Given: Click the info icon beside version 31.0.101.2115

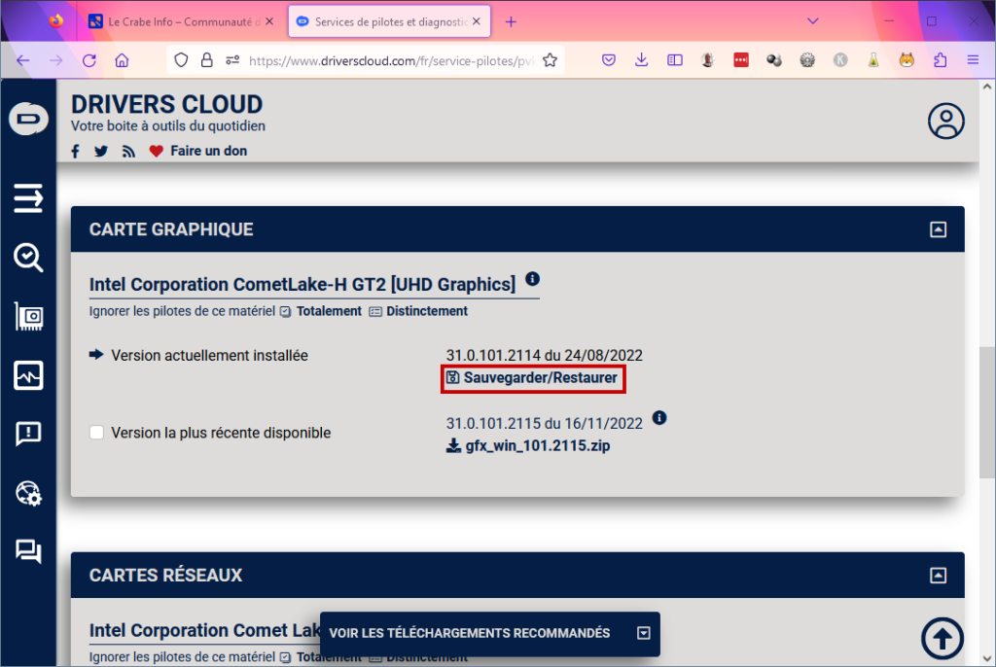Looking at the screenshot, I should pyautogui.click(x=659, y=417).
